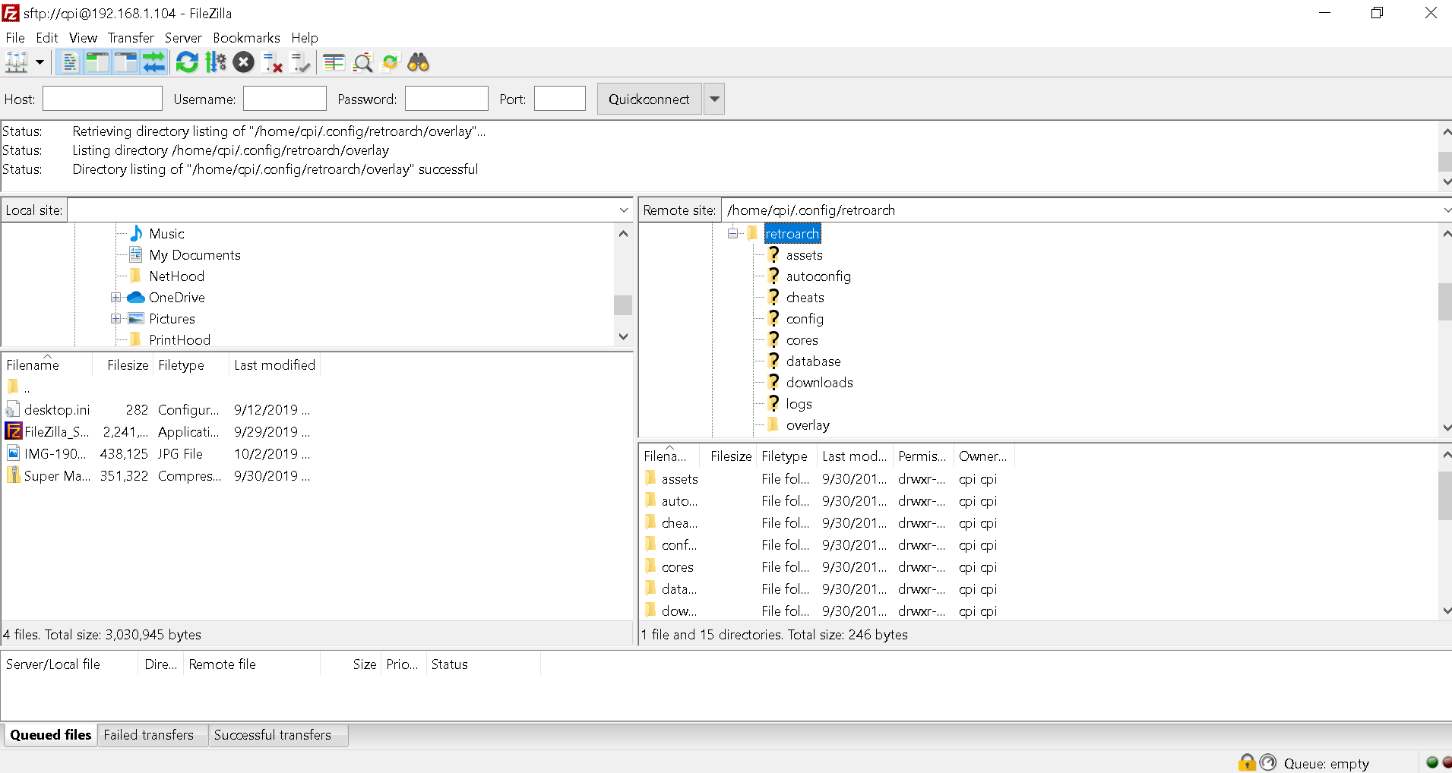Open the File menu
The width and height of the screenshot is (1452, 773).
coord(15,37)
